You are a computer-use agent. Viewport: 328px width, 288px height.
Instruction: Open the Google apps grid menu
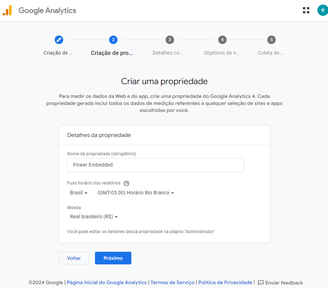tap(306, 10)
